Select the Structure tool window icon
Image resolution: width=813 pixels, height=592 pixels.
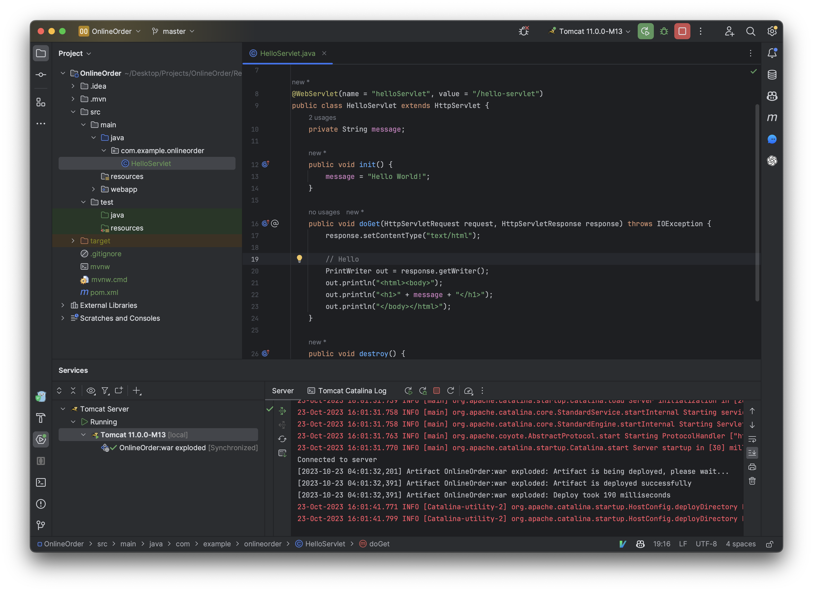[x=41, y=102]
